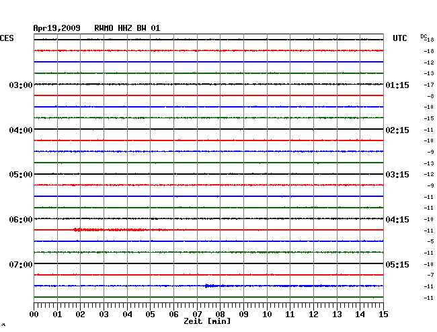
Task: Select minute tick label 09
Action: tap(243, 314)
